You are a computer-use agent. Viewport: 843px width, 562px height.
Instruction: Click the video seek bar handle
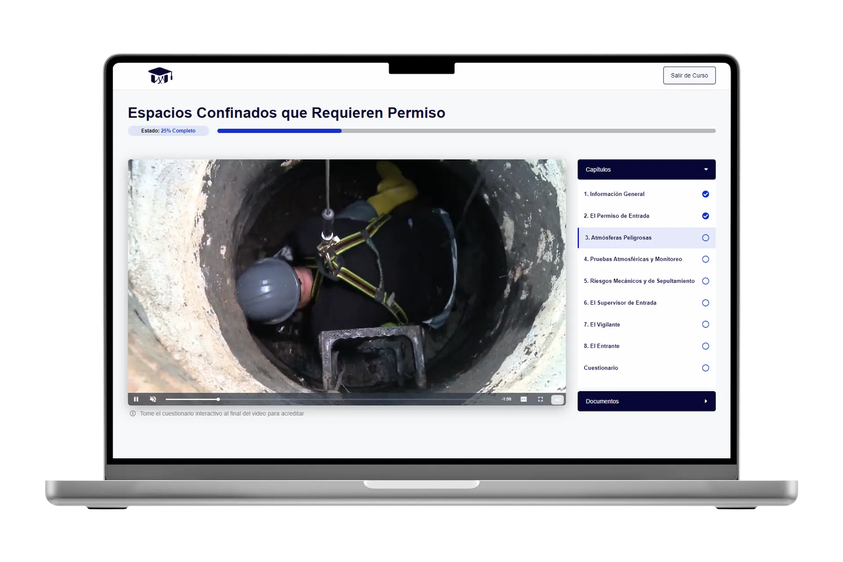(218, 399)
